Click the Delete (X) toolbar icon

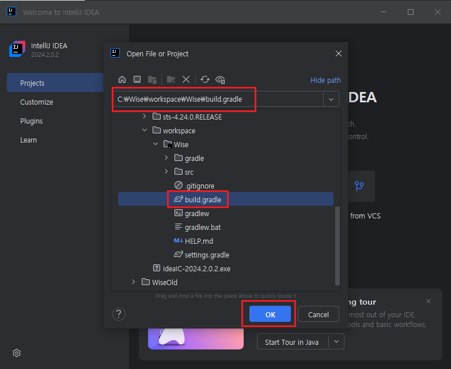[x=186, y=80]
